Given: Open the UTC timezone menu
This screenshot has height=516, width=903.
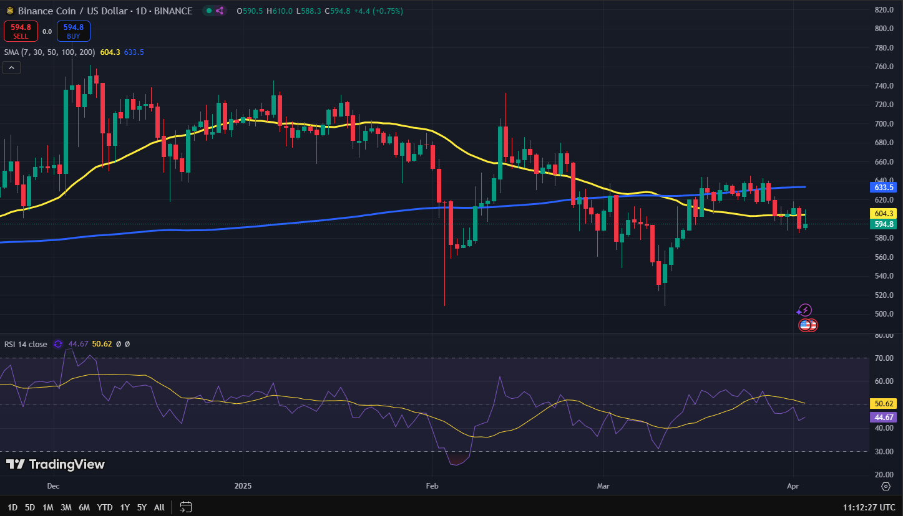Looking at the screenshot, I should click(x=869, y=507).
